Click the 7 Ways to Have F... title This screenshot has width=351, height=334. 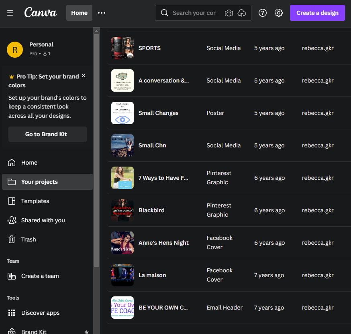[163, 178]
